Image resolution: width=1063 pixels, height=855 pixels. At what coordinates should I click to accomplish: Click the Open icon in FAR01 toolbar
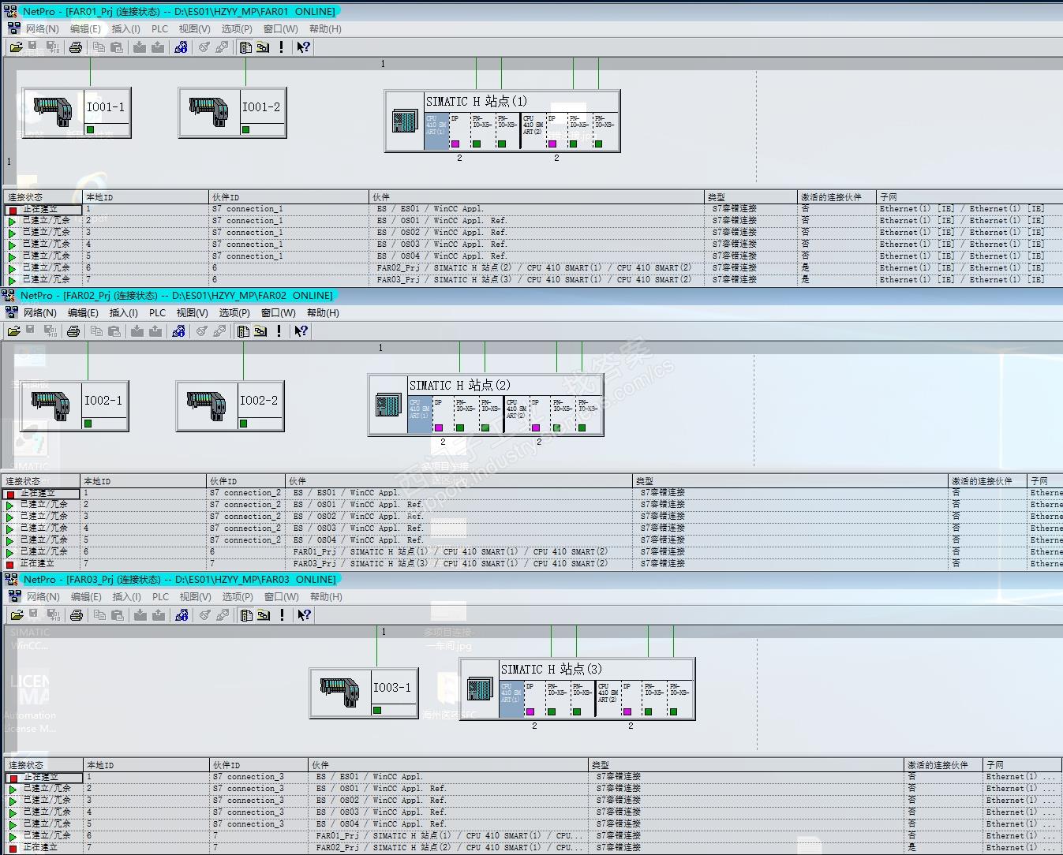pyautogui.click(x=16, y=47)
